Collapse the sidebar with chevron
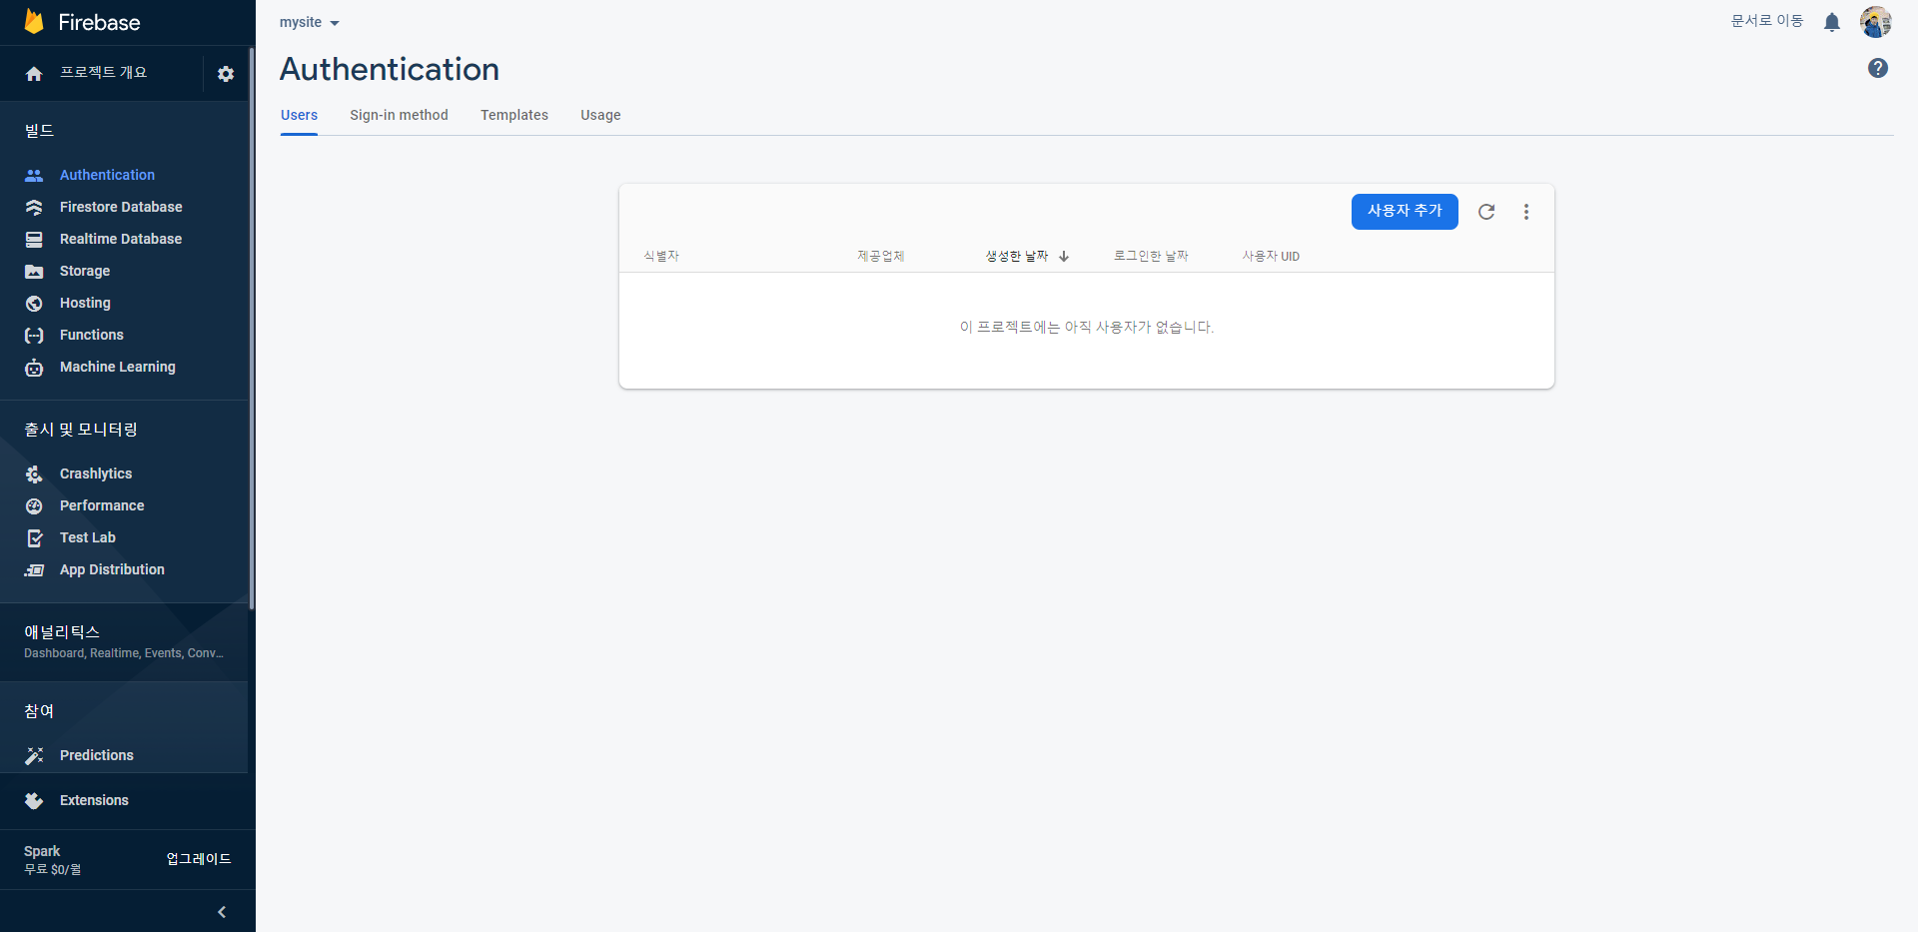This screenshot has width=1918, height=932. pyautogui.click(x=222, y=912)
